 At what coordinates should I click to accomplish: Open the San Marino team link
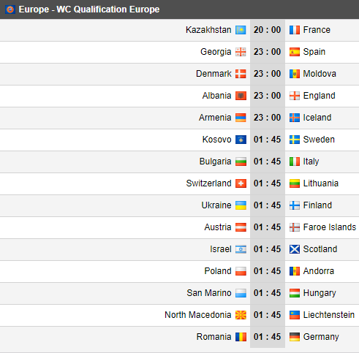click(x=209, y=293)
